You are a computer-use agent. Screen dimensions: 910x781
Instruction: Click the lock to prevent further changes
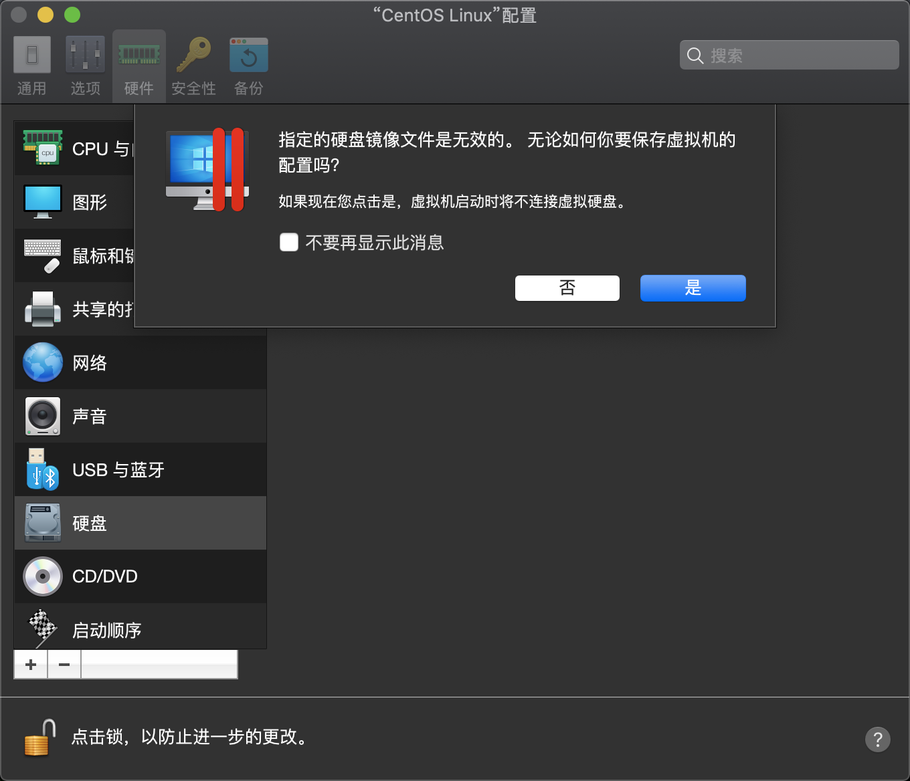pos(38,738)
